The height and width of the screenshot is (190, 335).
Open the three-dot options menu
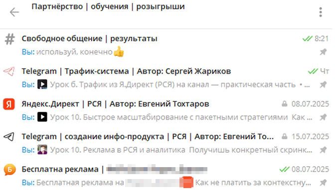(x=321, y=12)
